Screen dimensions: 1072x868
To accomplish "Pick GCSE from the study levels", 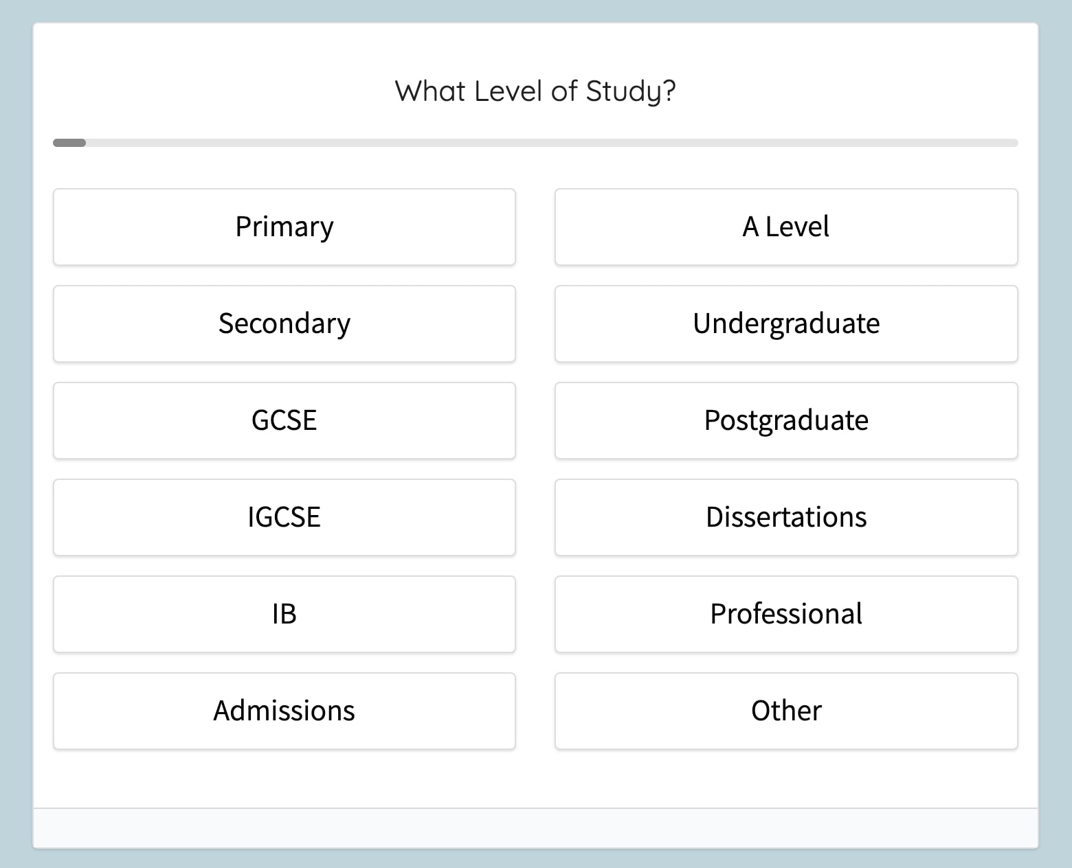I will pos(284,420).
